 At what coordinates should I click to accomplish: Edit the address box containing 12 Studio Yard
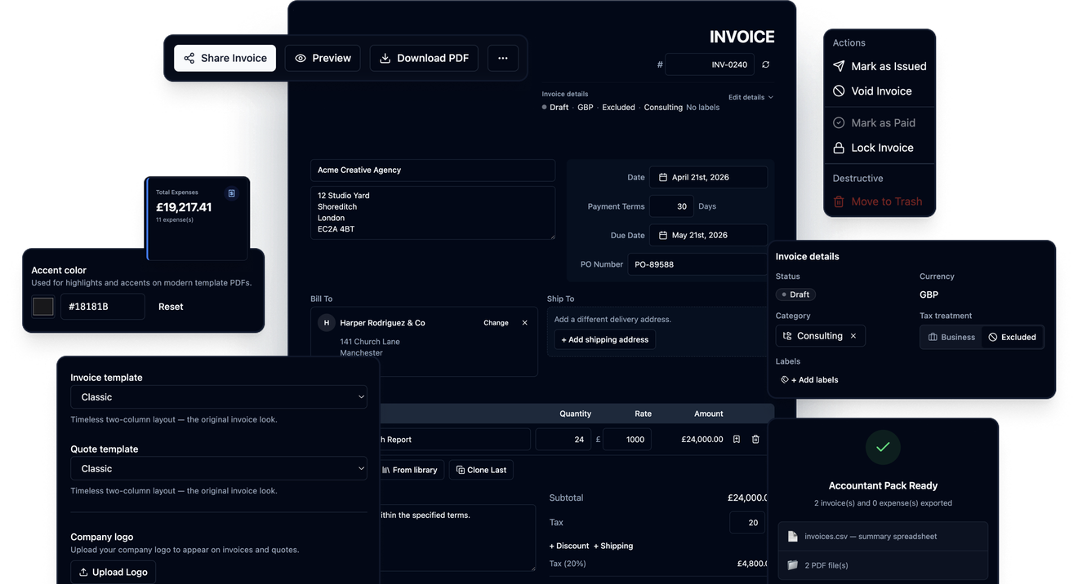pyautogui.click(x=433, y=213)
